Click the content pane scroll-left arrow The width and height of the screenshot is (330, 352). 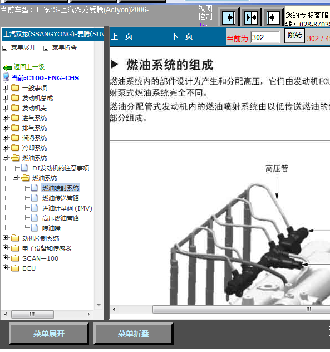[x=114, y=309]
